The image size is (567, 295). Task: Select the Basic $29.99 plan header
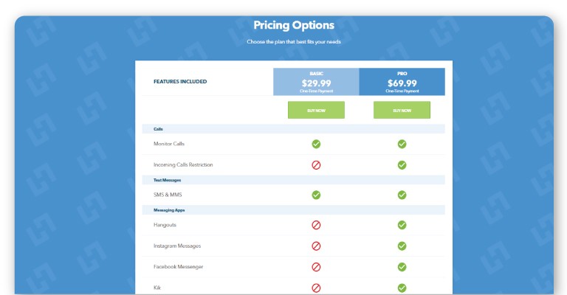click(316, 82)
